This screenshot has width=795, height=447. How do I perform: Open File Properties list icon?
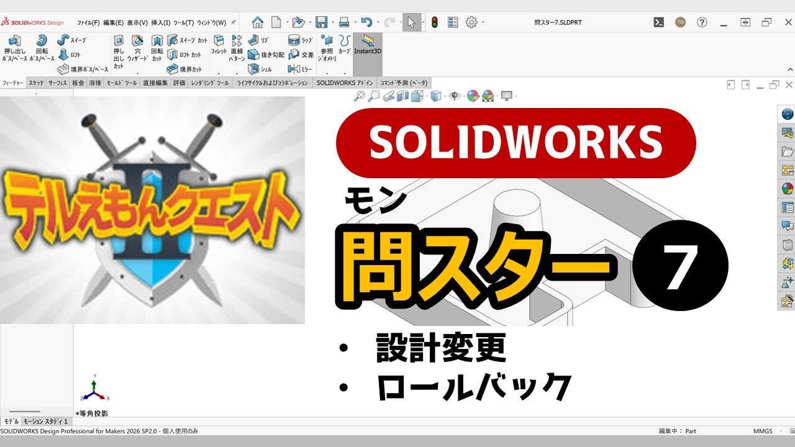pyautogui.click(x=453, y=22)
